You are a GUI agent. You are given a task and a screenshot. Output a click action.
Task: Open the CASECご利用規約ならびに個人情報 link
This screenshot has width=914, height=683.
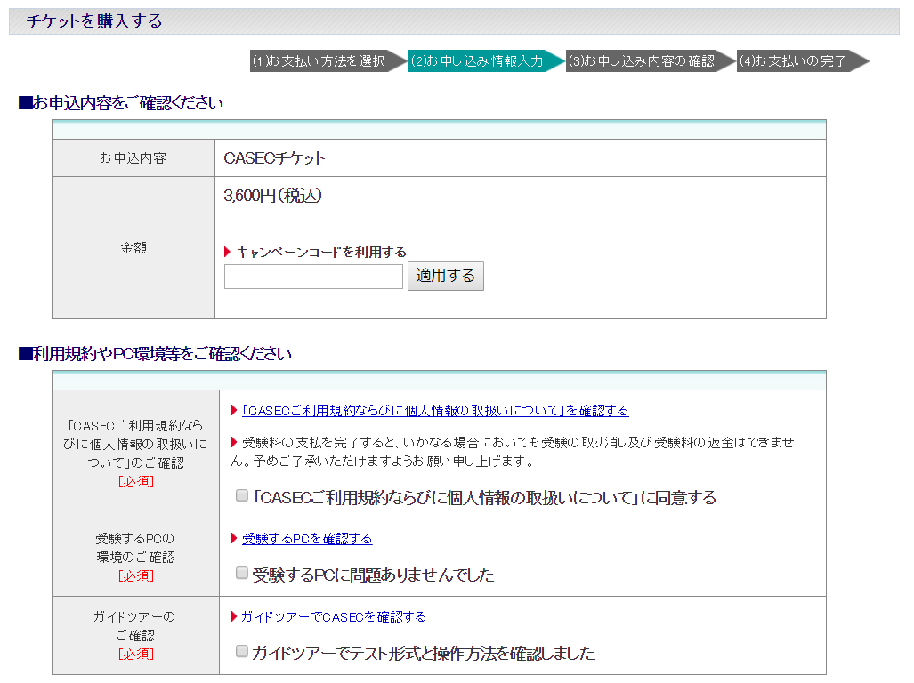coord(435,411)
